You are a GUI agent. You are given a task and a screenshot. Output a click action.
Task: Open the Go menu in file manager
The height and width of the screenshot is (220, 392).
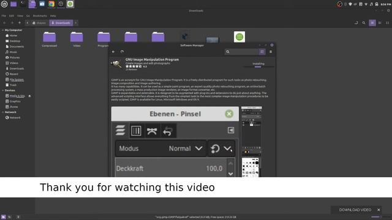tap(28, 16)
